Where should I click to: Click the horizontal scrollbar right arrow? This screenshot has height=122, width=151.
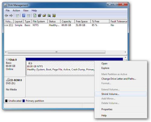pyautogui.click(x=125, y=52)
